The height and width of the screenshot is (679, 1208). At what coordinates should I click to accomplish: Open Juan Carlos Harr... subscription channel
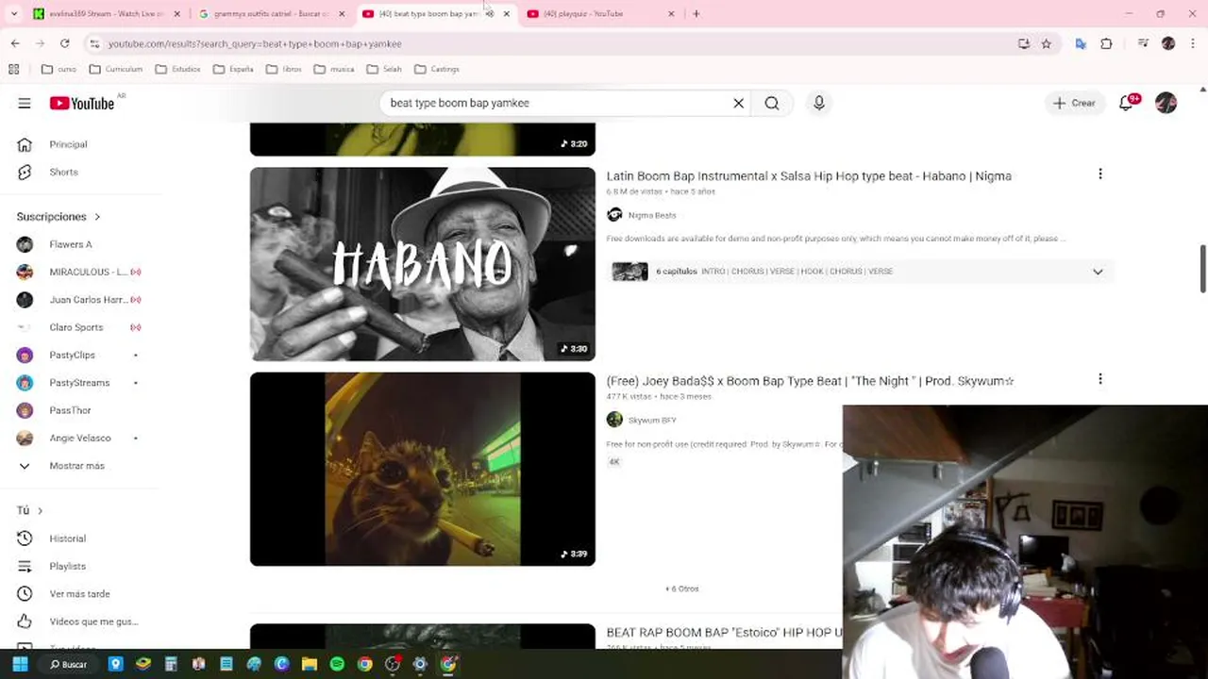click(x=88, y=300)
